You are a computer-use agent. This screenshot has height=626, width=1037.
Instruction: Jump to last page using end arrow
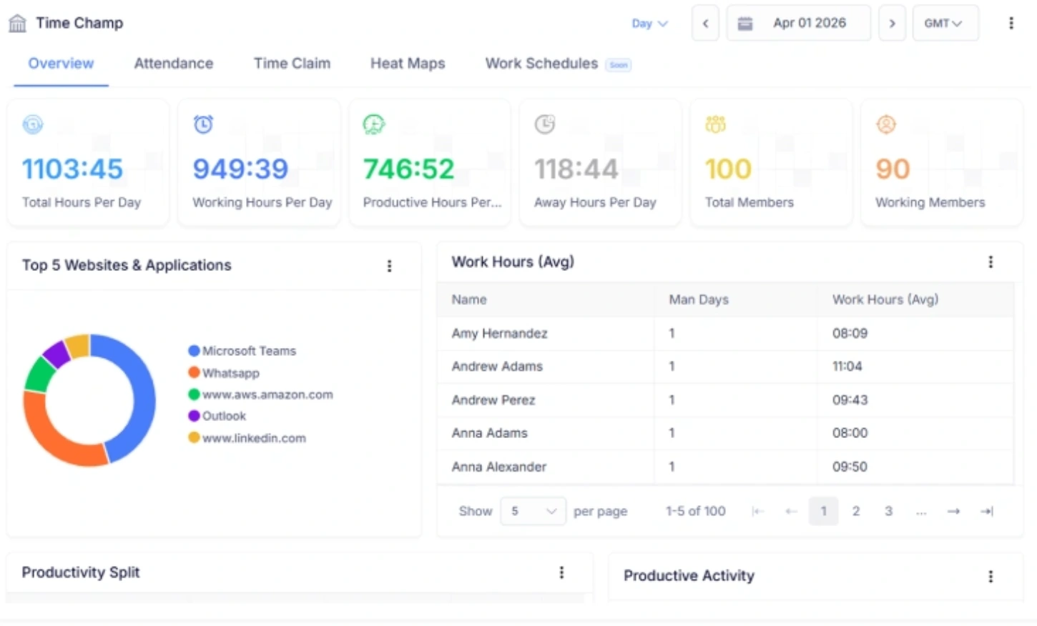986,511
